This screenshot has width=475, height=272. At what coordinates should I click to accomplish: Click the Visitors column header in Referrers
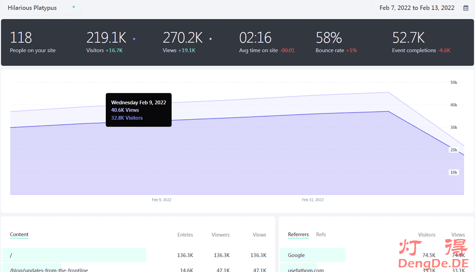pos(426,235)
